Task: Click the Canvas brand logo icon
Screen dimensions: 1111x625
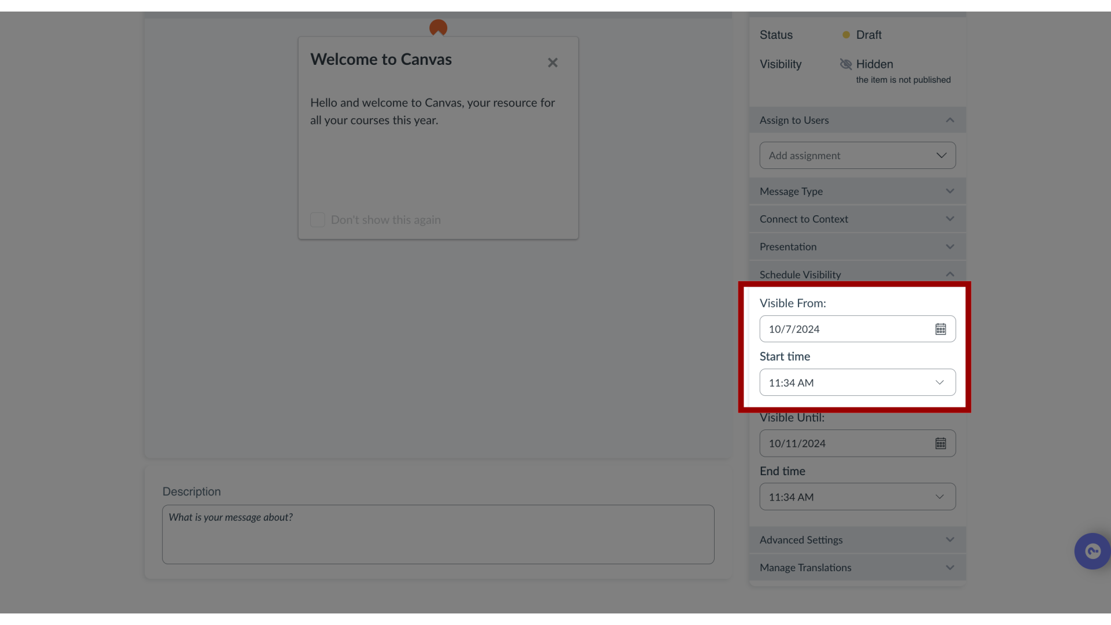Action: (438, 27)
